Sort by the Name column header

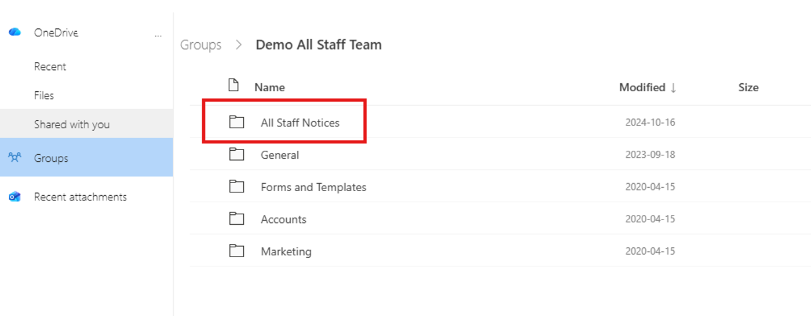tap(269, 87)
